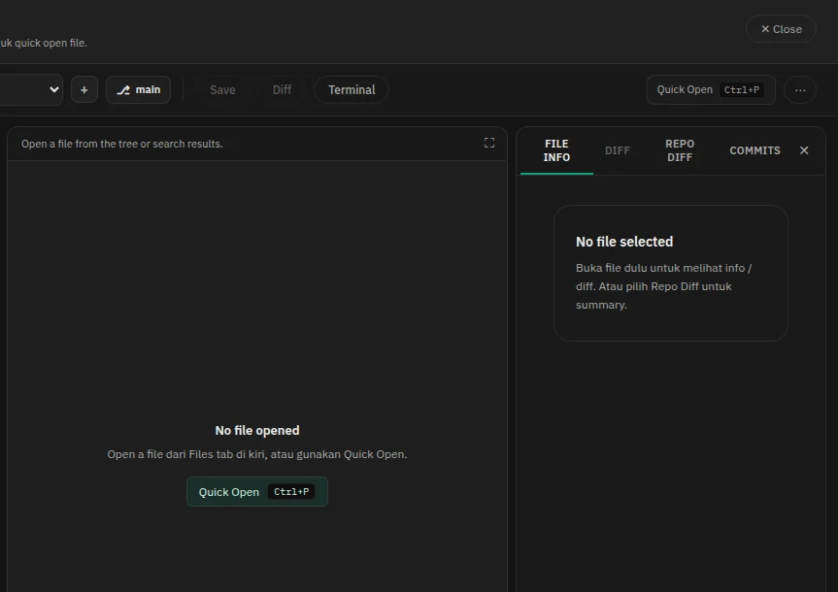
Task: Toggle fullscreen editor icon
Action: [x=489, y=143]
